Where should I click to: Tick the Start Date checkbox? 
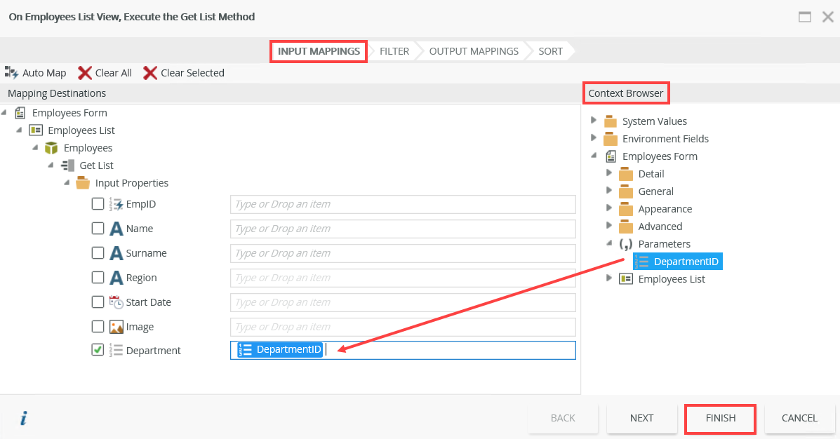click(98, 302)
